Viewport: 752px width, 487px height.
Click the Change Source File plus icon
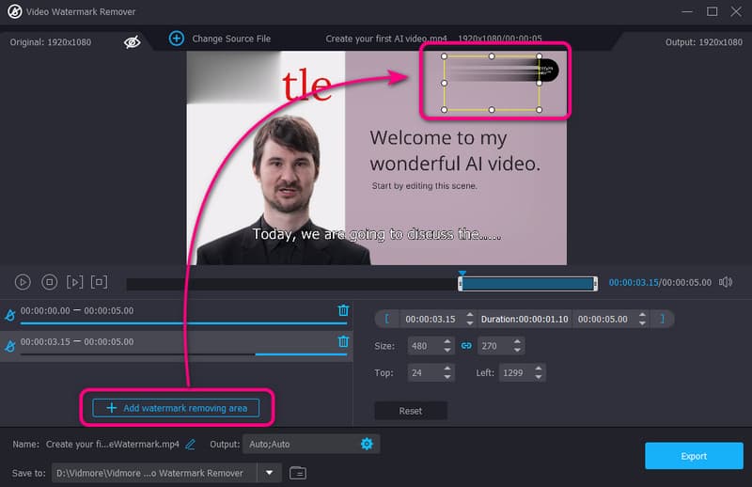point(176,39)
